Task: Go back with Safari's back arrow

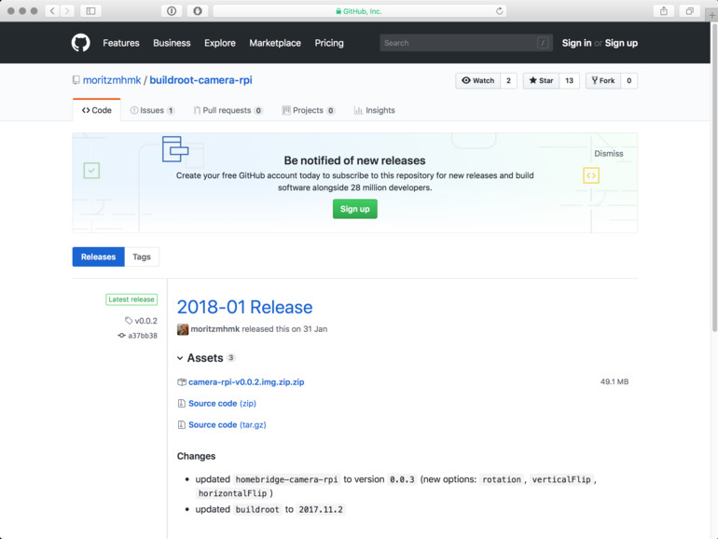Action: click(x=52, y=11)
